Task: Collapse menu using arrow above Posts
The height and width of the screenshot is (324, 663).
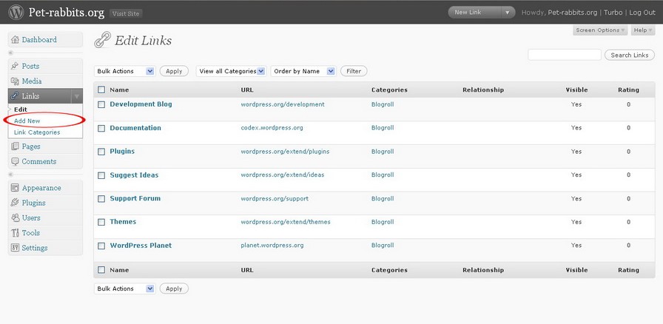Action: 10,53
